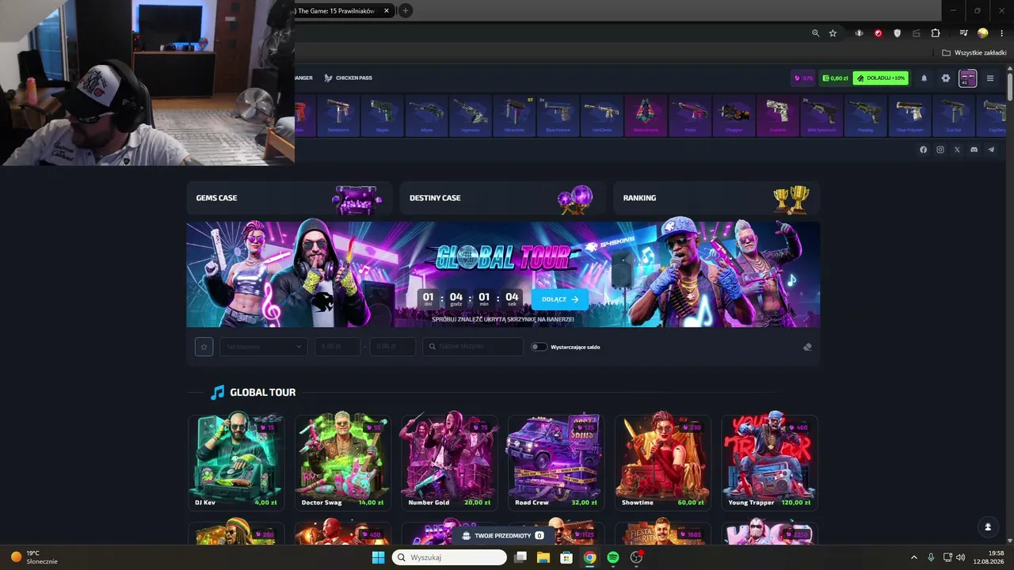Open Task View from the taskbar
This screenshot has width=1014, height=570.
tap(520, 557)
